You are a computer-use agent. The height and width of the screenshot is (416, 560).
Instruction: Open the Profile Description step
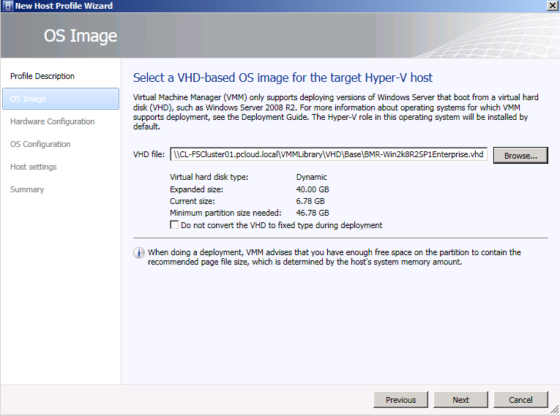pyautogui.click(x=42, y=76)
